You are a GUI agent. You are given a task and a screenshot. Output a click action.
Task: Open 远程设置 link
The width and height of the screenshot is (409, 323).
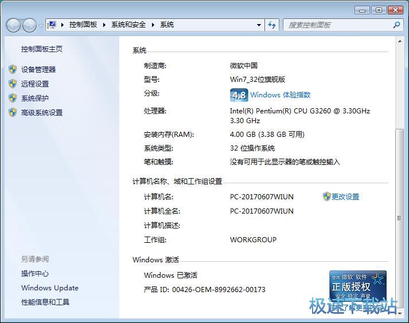pyautogui.click(x=35, y=84)
